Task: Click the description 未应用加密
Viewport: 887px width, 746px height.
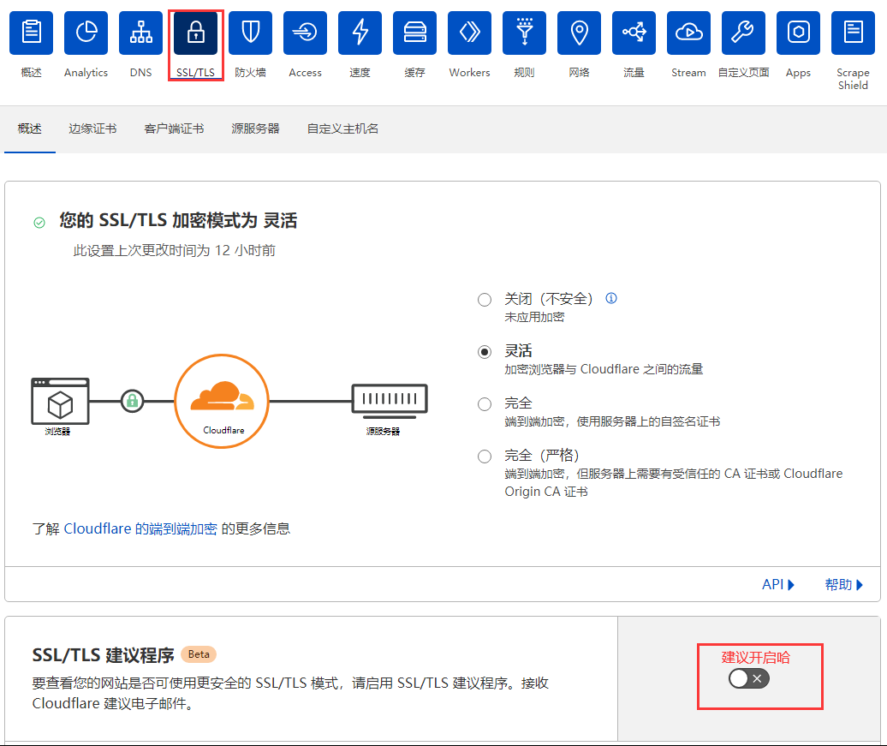Action: 534,317
